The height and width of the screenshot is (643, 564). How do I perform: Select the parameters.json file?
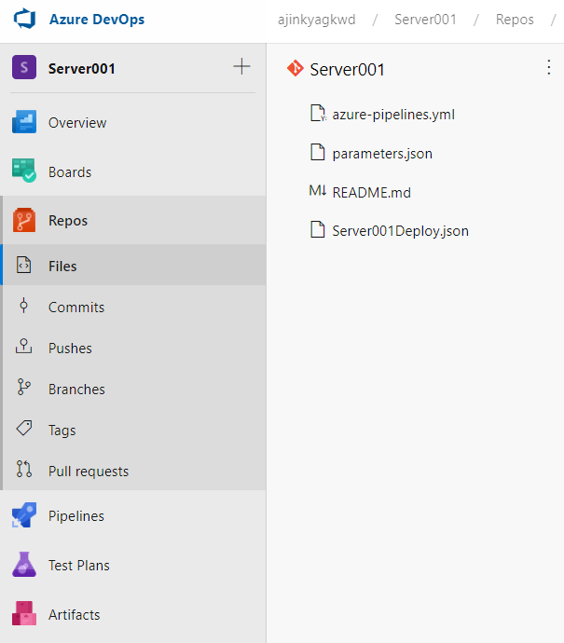click(x=381, y=154)
